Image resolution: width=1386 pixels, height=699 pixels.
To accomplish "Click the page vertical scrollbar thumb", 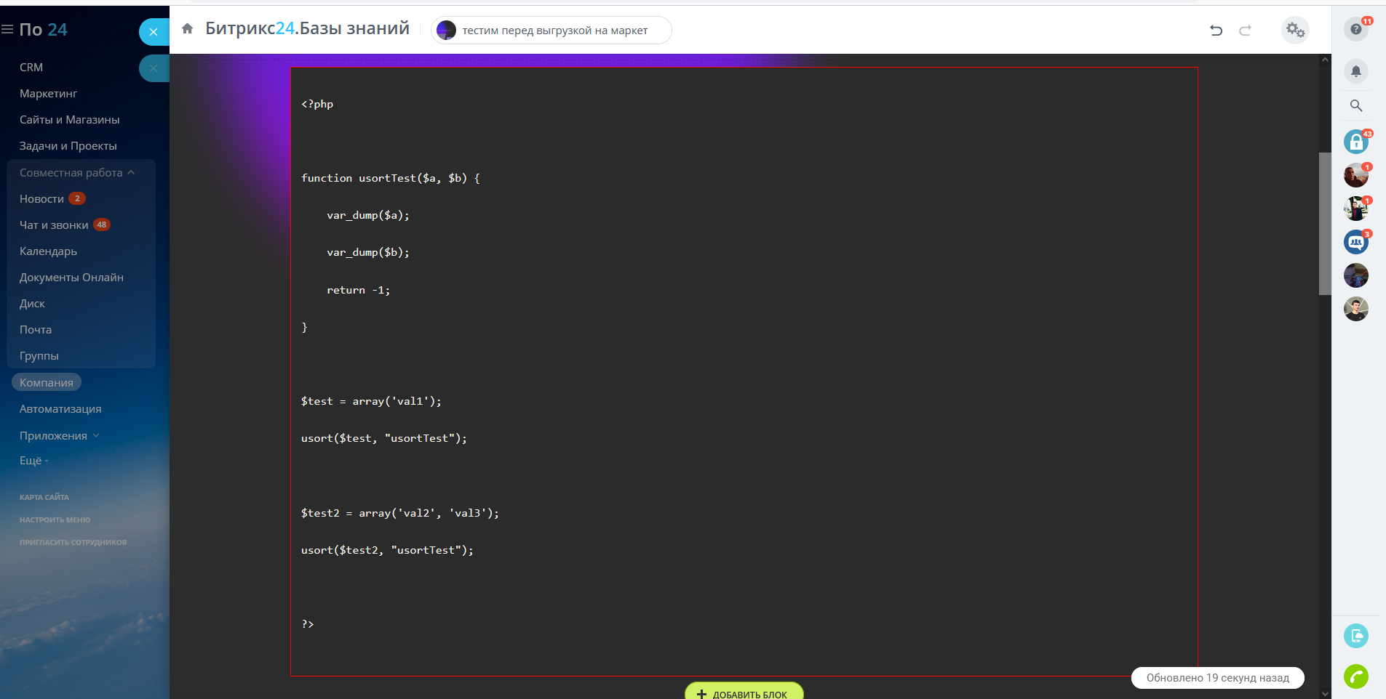I will click(1325, 223).
